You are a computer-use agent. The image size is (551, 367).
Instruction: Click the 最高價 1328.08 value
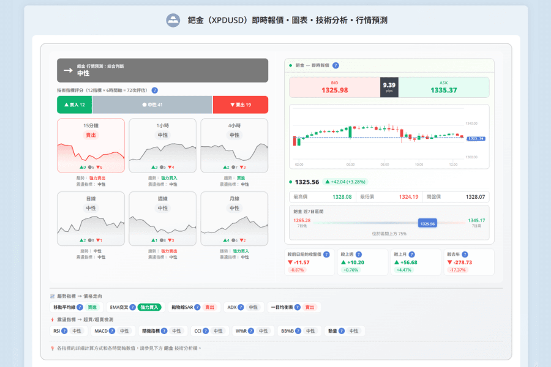pyautogui.click(x=342, y=197)
